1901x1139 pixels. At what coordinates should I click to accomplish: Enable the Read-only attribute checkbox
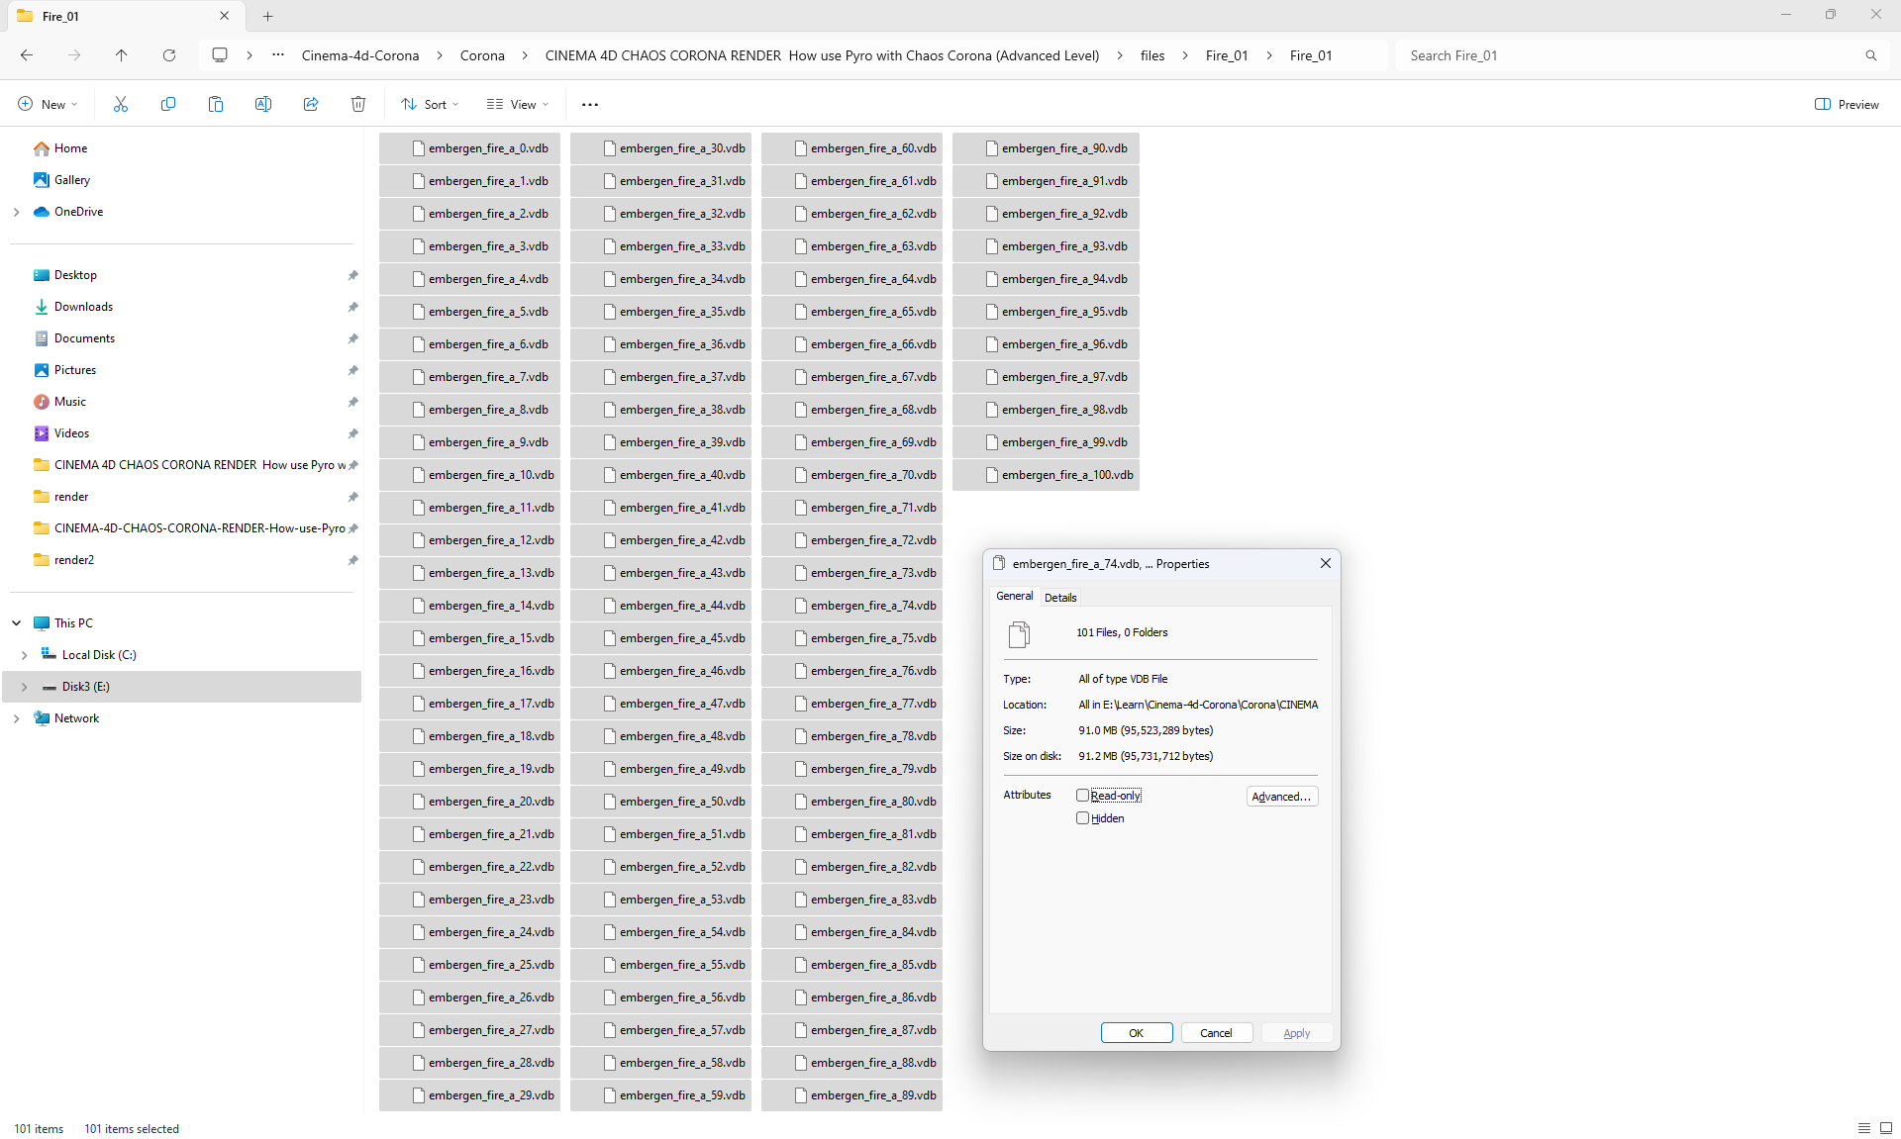(x=1082, y=796)
